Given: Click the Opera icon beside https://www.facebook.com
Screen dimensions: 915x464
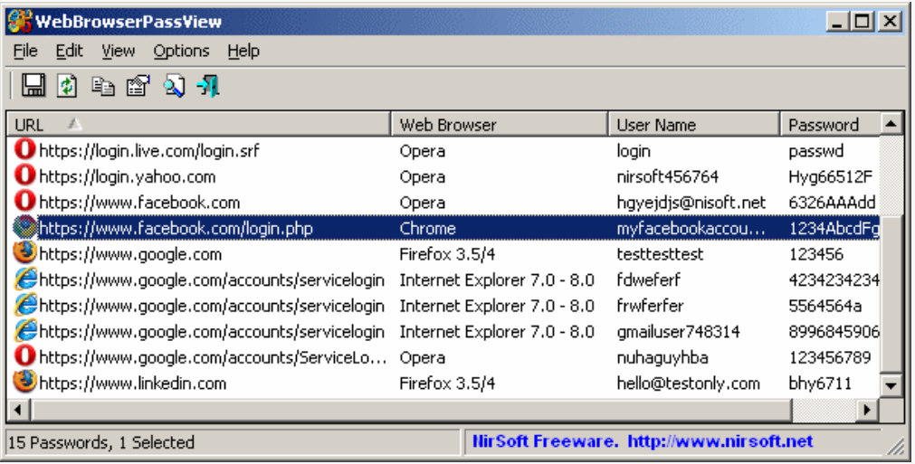Looking at the screenshot, I should [25, 202].
